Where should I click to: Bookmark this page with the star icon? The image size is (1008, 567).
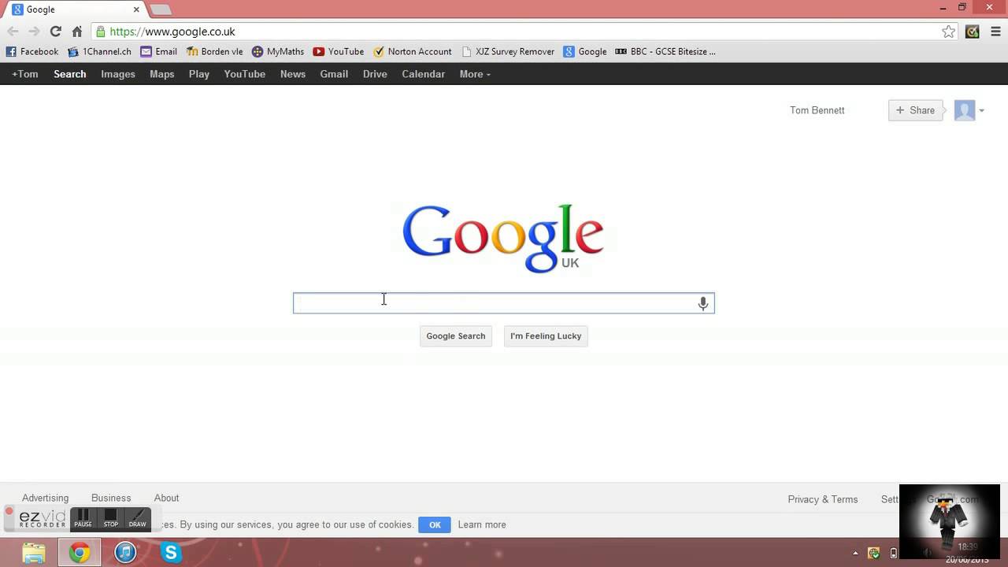[x=948, y=31]
